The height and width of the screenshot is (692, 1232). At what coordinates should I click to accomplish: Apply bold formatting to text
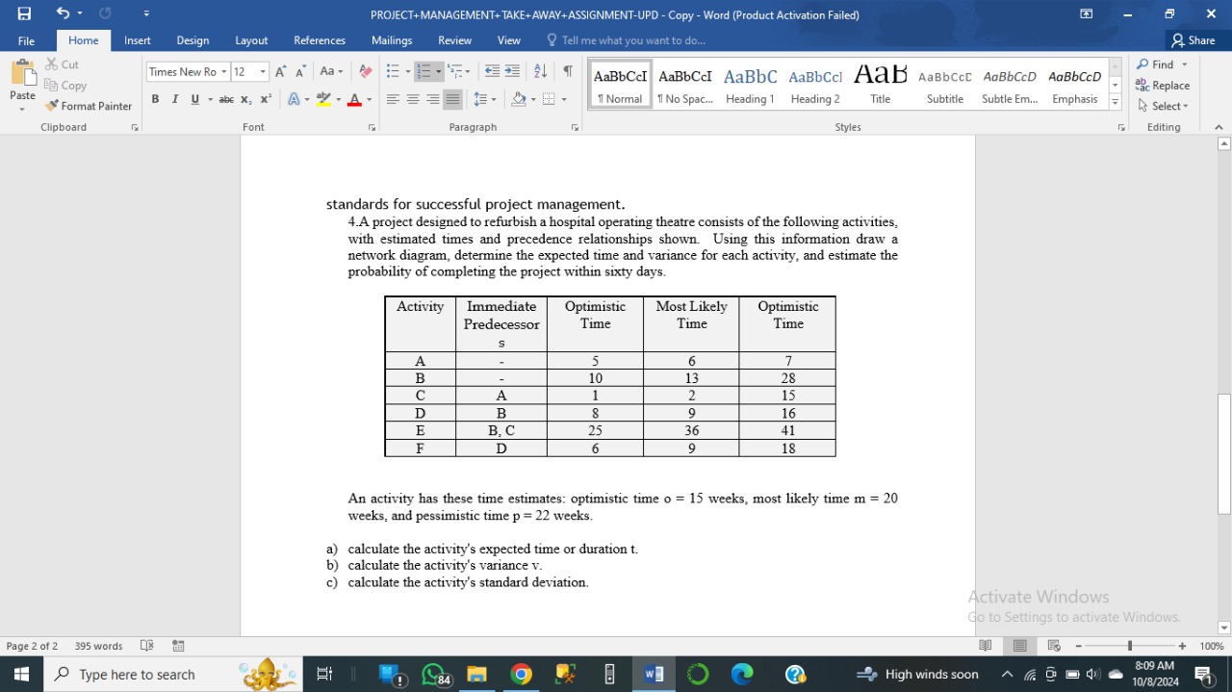(x=155, y=99)
